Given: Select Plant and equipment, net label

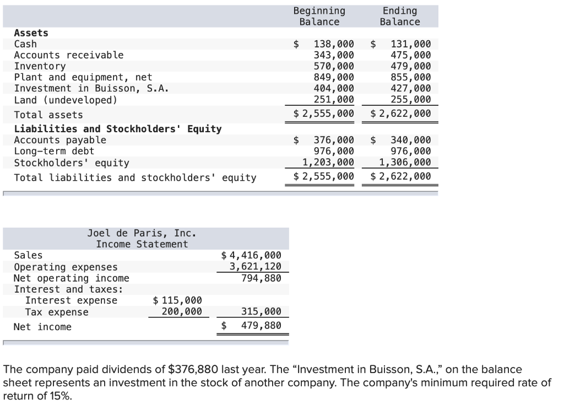Looking at the screenshot, I should (x=83, y=77).
